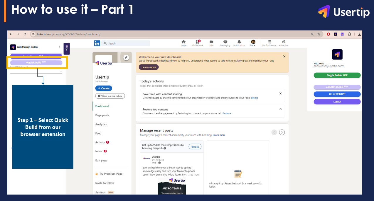This screenshot has height=201, width=374.
Task: Click the blue Create button
Action: point(104,88)
